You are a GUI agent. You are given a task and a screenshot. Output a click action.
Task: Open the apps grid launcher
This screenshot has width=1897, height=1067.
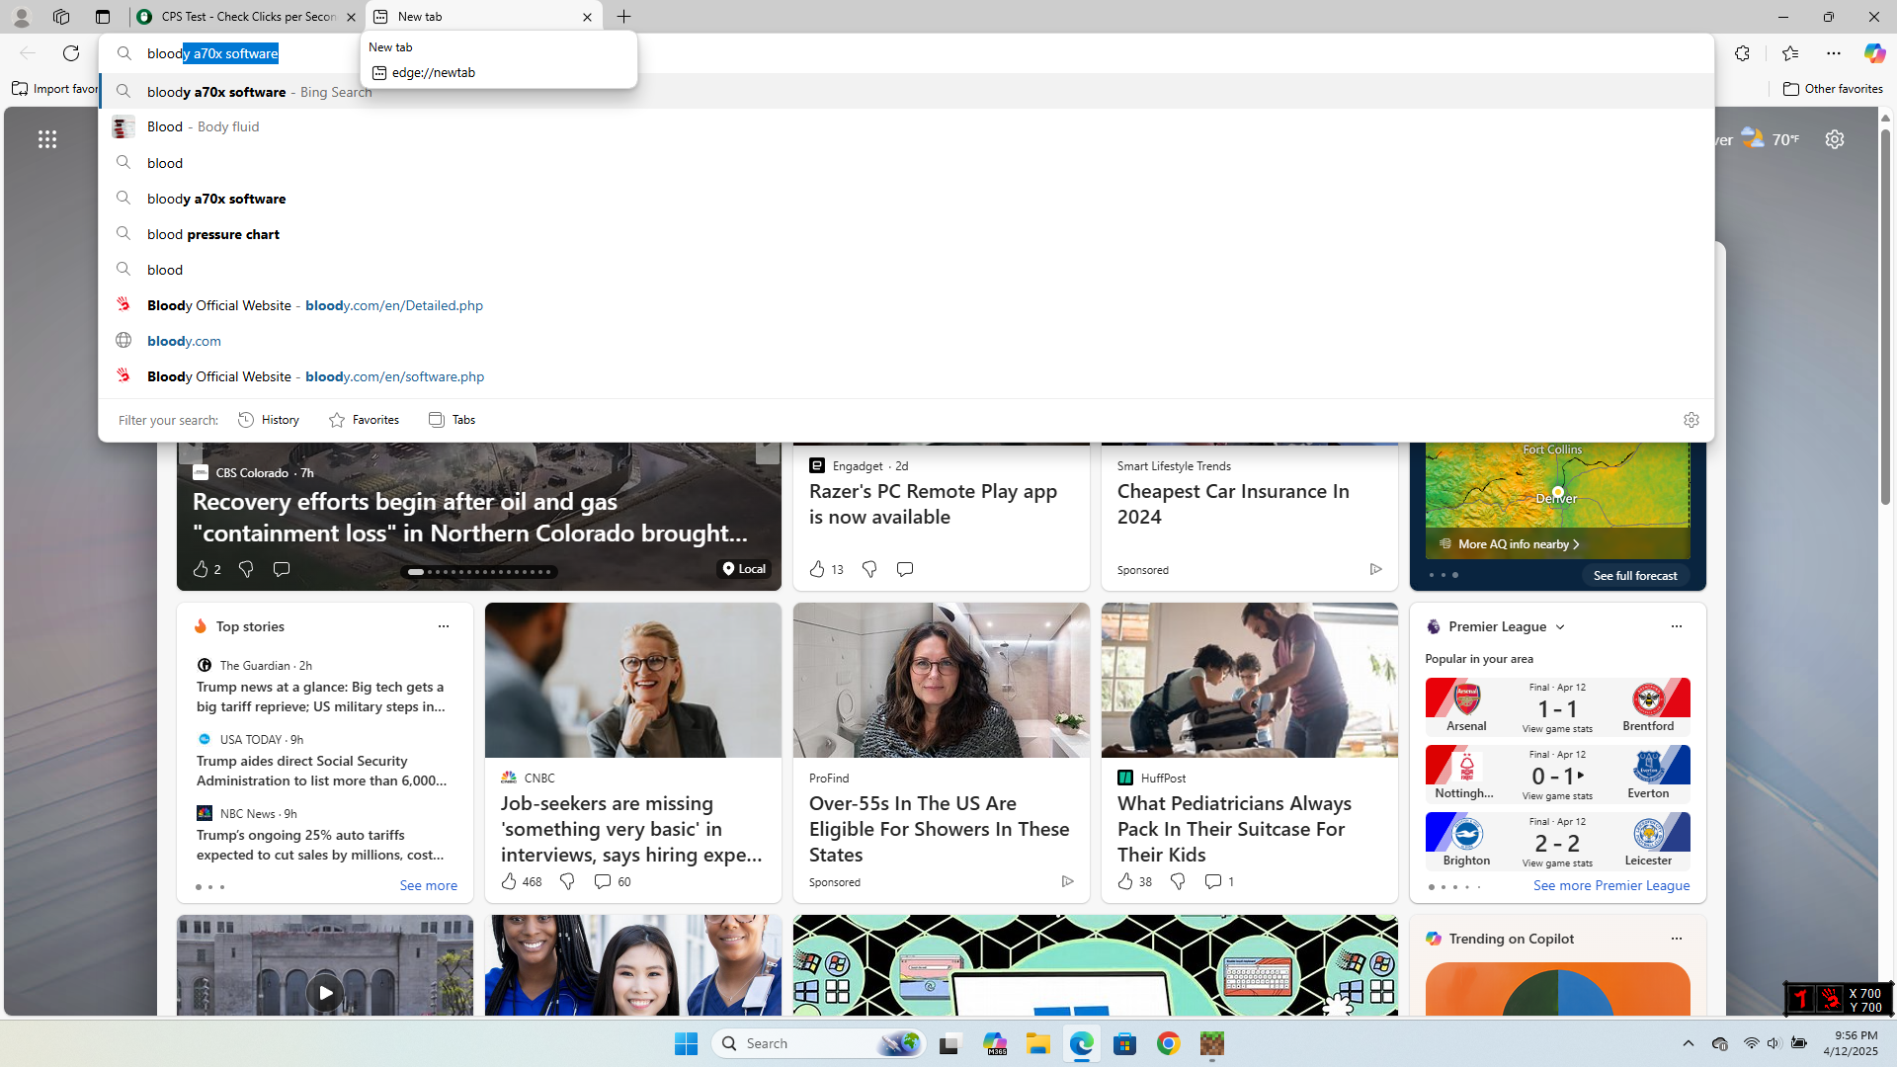[x=47, y=139]
